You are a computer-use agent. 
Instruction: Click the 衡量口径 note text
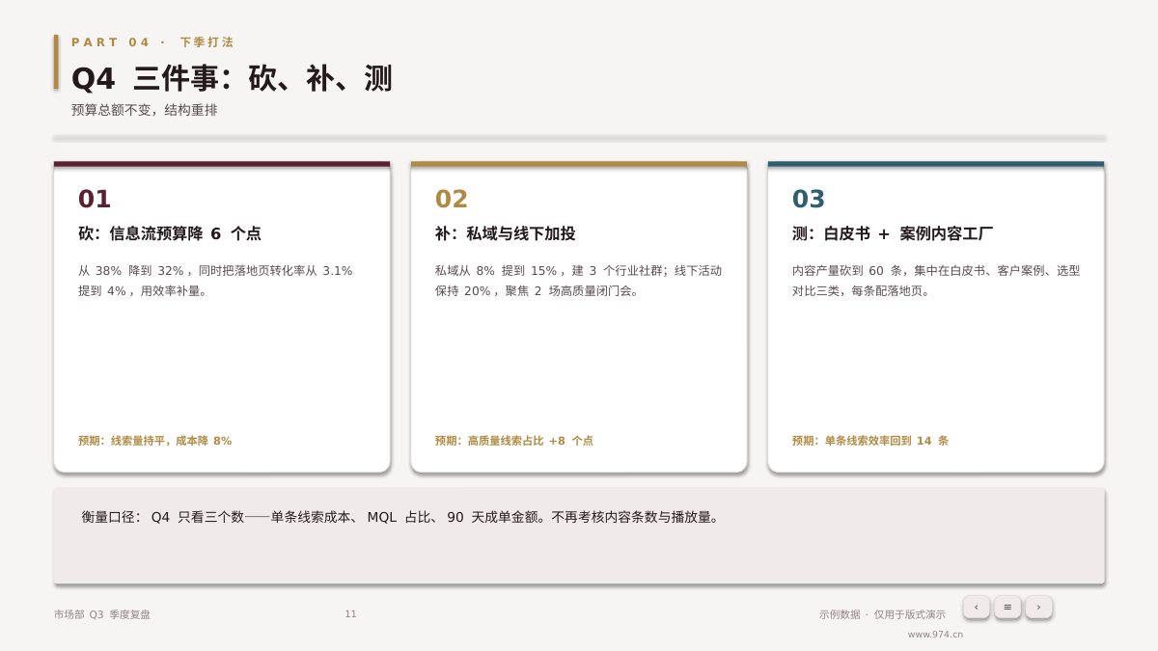coord(400,517)
